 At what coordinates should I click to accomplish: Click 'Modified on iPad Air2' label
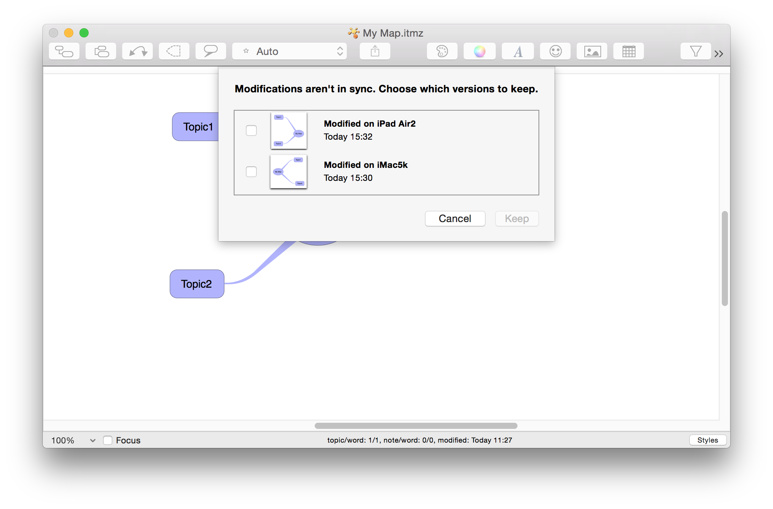(x=370, y=124)
